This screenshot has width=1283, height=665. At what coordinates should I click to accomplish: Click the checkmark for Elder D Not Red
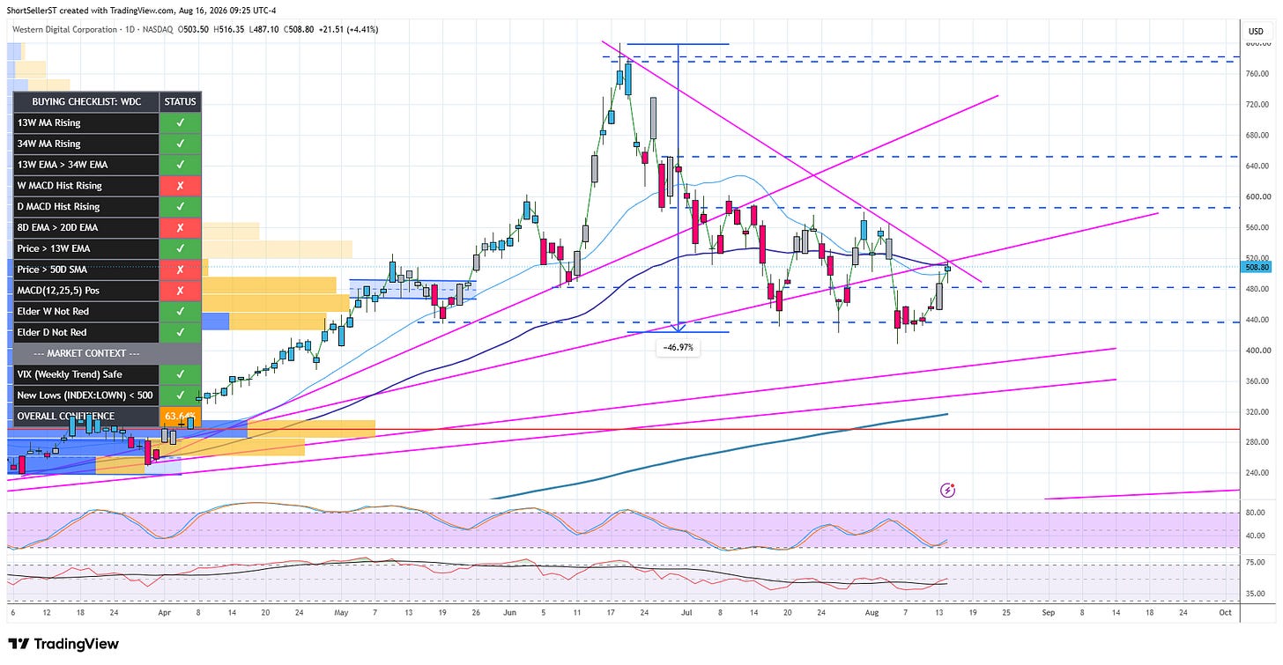(181, 333)
